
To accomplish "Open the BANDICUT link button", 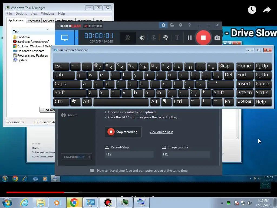I will (x=77, y=157).
